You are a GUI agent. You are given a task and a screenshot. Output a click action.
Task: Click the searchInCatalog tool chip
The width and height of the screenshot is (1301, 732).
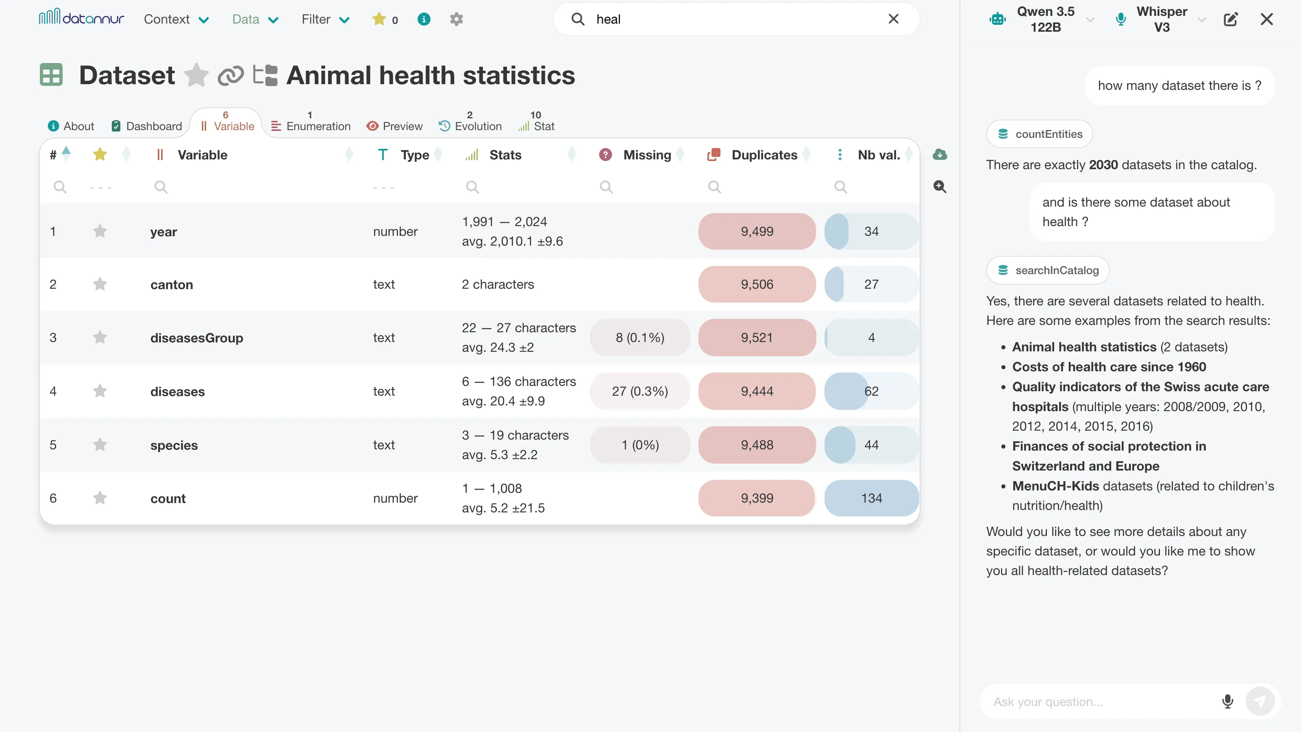(x=1047, y=270)
